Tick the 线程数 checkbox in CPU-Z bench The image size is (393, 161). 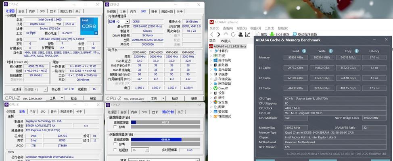click(x=115, y=150)
